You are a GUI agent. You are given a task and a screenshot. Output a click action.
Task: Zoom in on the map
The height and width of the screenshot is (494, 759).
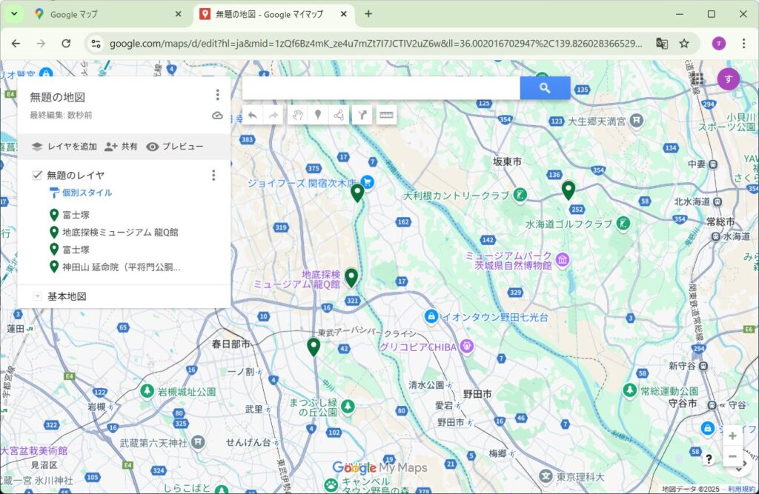coord(732,436)
